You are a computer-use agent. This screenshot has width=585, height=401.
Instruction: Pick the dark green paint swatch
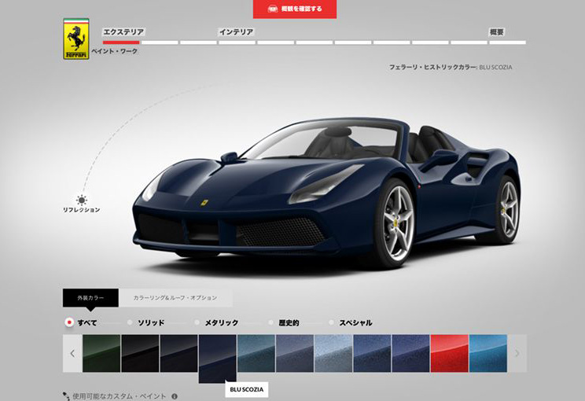click(101, 353)
